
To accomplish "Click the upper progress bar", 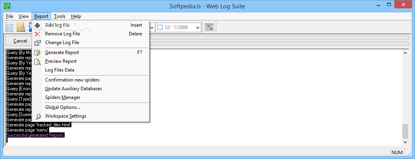I will coord(279,38).
